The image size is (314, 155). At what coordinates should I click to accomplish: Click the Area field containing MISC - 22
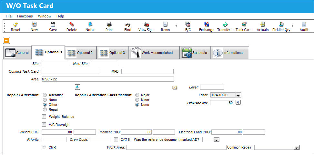[108, 79]
